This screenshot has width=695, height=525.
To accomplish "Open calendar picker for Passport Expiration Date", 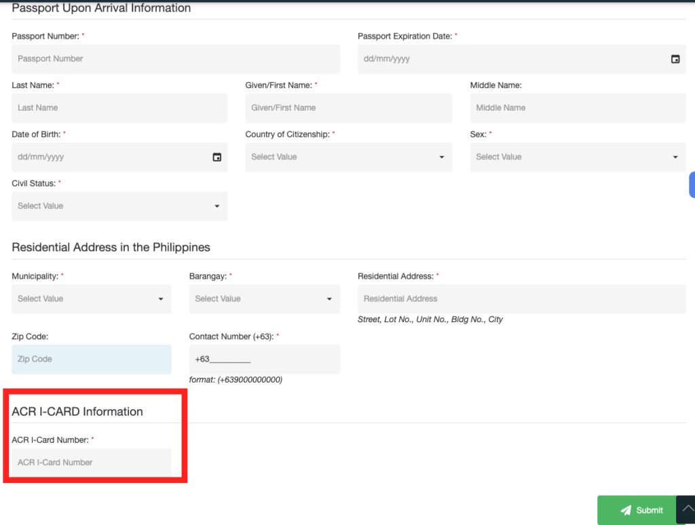I will 675,59.
